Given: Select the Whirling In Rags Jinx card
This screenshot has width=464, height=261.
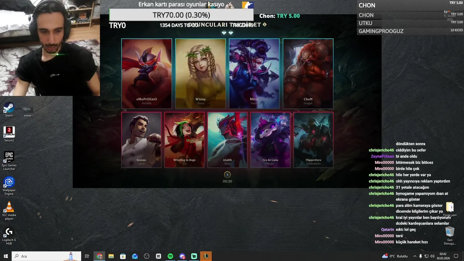Looking at the screenshot, I should tap(184, 140).
